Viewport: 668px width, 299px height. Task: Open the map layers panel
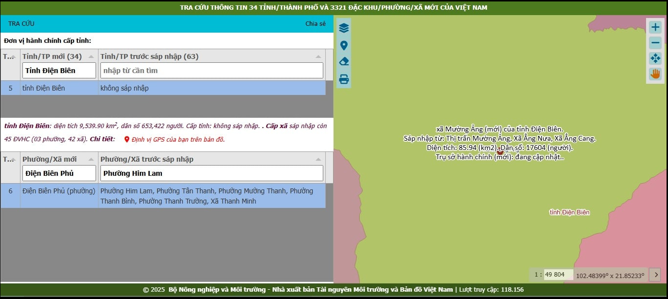click(x=344, y=28)
